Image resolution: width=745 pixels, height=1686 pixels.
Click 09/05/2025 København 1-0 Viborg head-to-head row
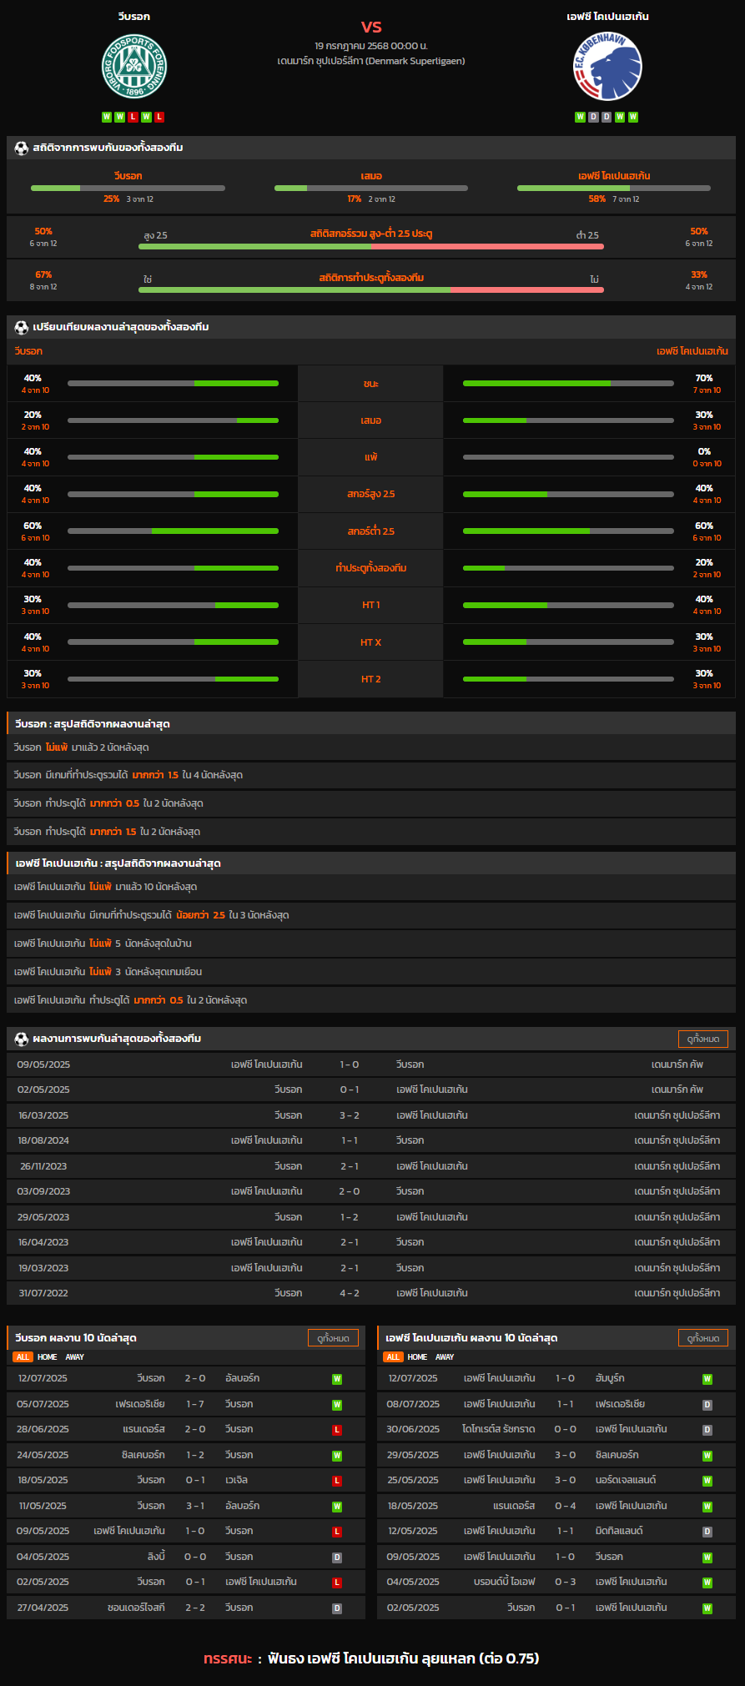pos(371,1064)
